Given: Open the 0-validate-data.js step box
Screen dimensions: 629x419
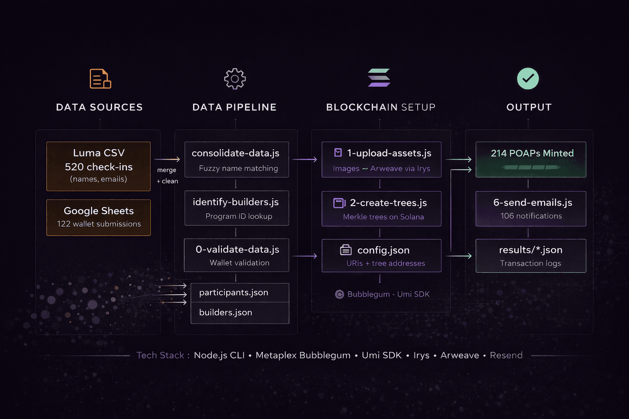Looking at the screenshot, I should tap(237, 255).
